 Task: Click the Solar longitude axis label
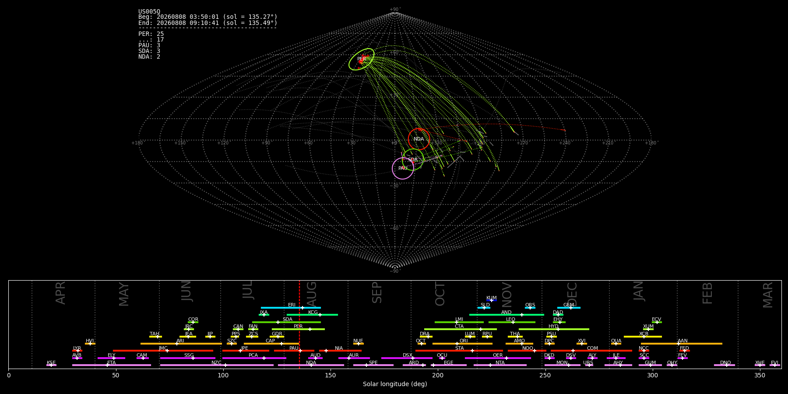click(x=395, y=384)
